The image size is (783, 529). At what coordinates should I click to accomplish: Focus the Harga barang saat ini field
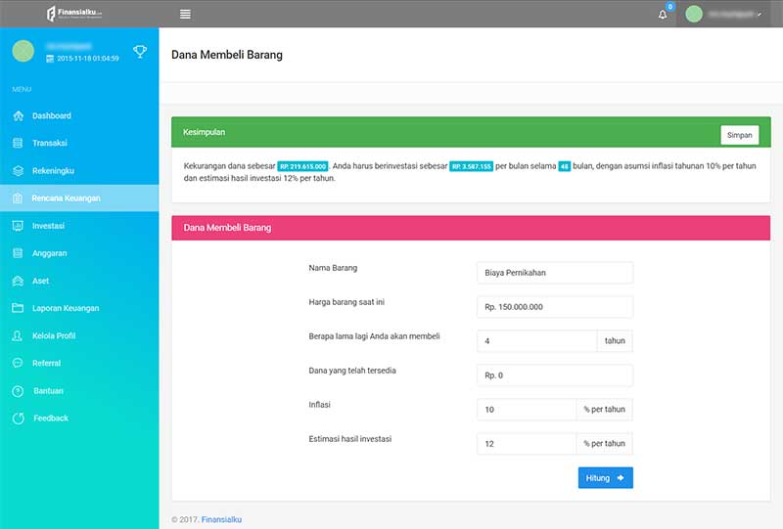click(555, 307)
